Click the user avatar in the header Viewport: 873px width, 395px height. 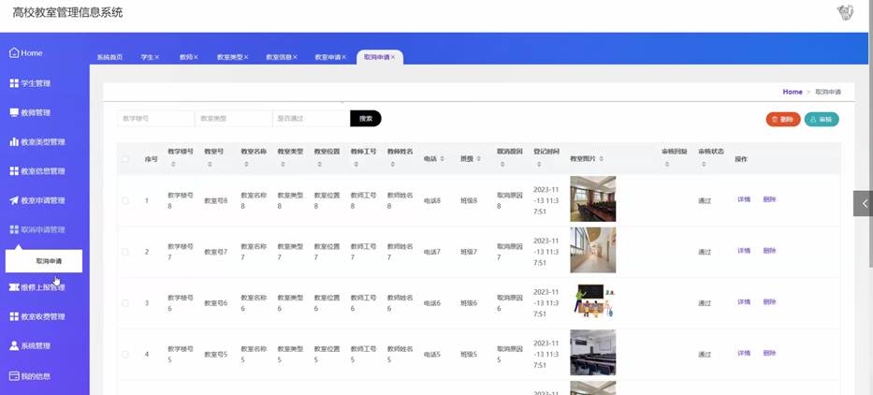(x=845, y=13)
